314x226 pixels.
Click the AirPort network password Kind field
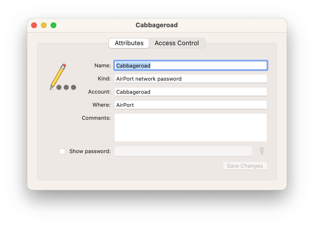point(191,79)
